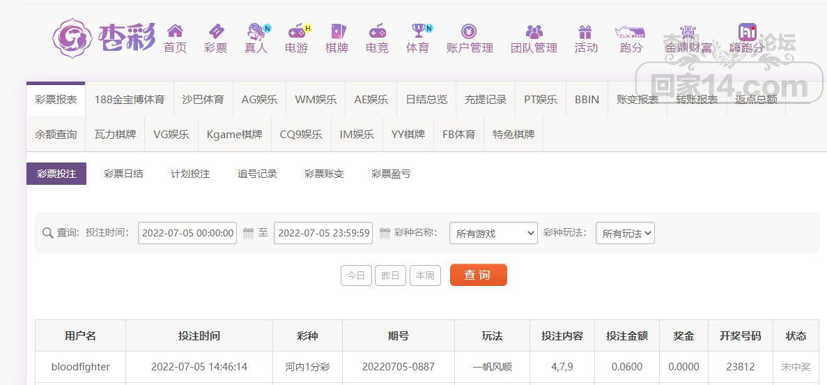The image size is (827, 385).
Task: Click the 棋牌 playing cards icon
Action: (x=337, y=31)
